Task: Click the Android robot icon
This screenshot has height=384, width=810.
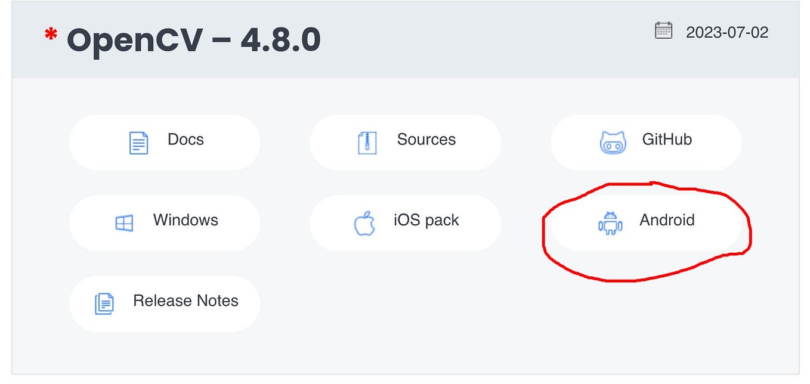Action: (x=608, y=221)
